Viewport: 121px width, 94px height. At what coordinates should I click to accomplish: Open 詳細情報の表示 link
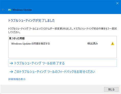(x=17, y=79)
